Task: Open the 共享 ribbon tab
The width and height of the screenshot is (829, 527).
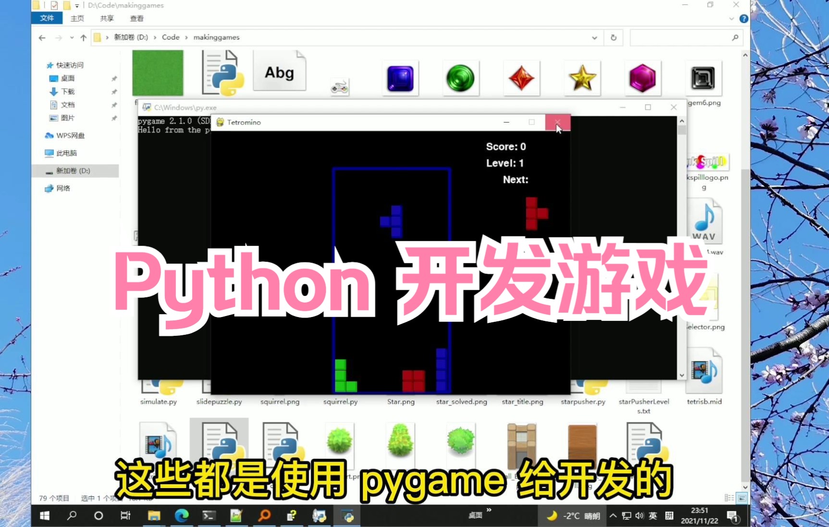Action: coord(107,18)
